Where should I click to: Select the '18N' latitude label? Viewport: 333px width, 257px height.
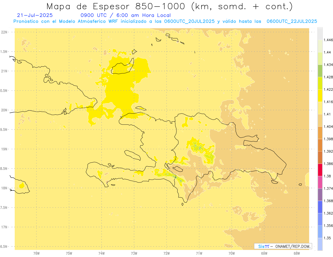4,188
